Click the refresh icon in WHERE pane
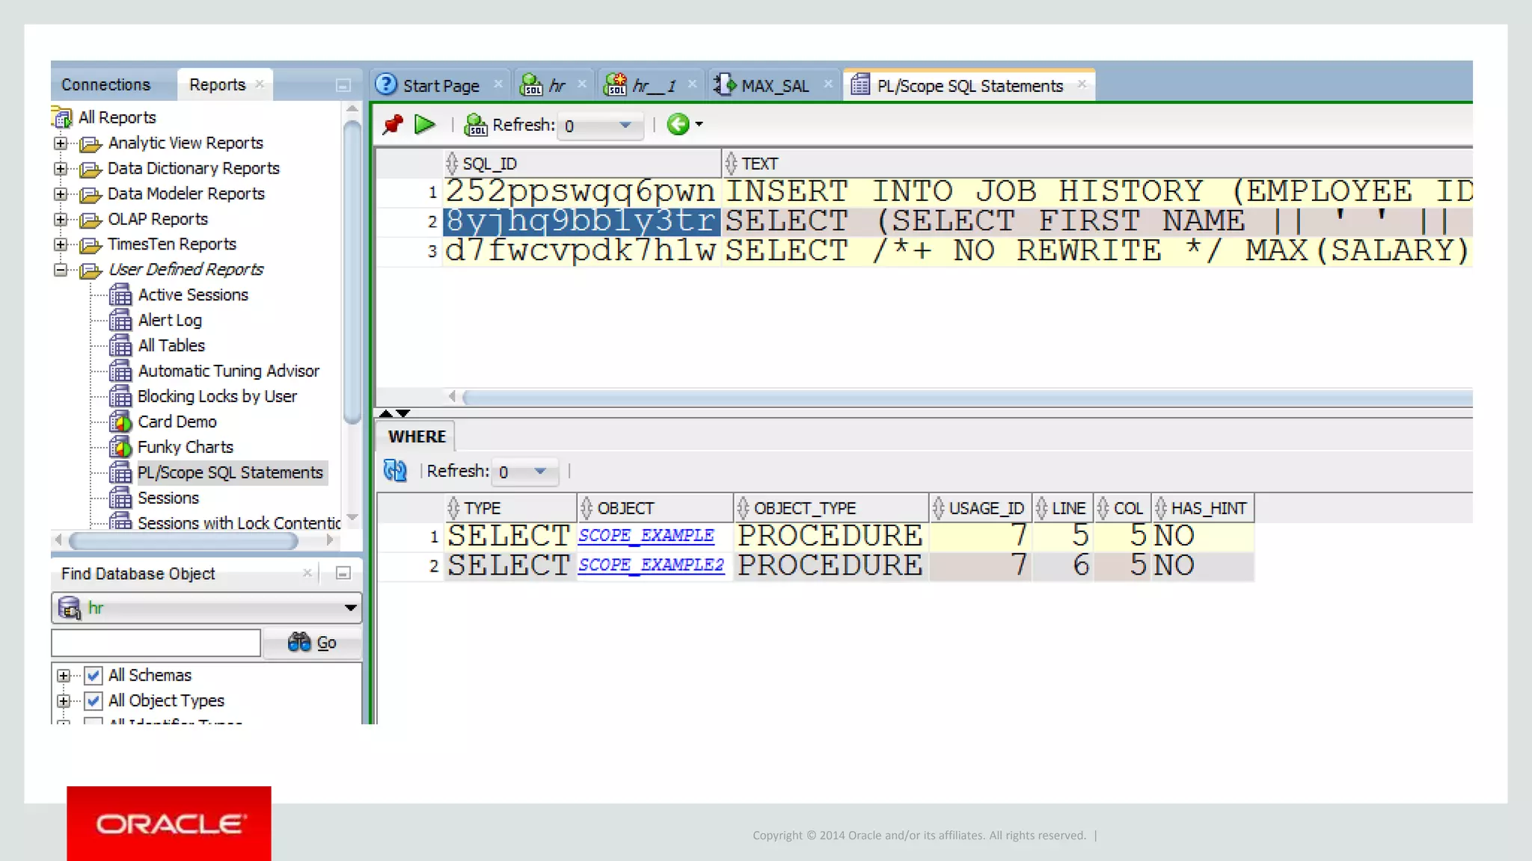 click(395, 471)
